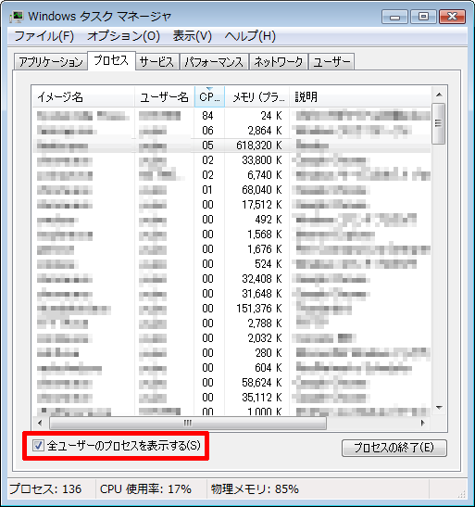The width and height of the screenshot is (475, 507).
Task: Uncheck 全ユーザーのプロセスを表示する checkbox
Action: pos(38,446)
